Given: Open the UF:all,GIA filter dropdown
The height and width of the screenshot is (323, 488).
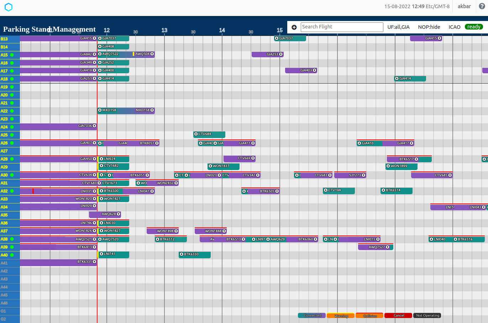Looking at the screenshot, I should point(398,27).
